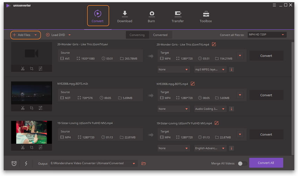Open the Burn tab
The height and width of the screenshot is (176, 298).
tap(151, 16)
